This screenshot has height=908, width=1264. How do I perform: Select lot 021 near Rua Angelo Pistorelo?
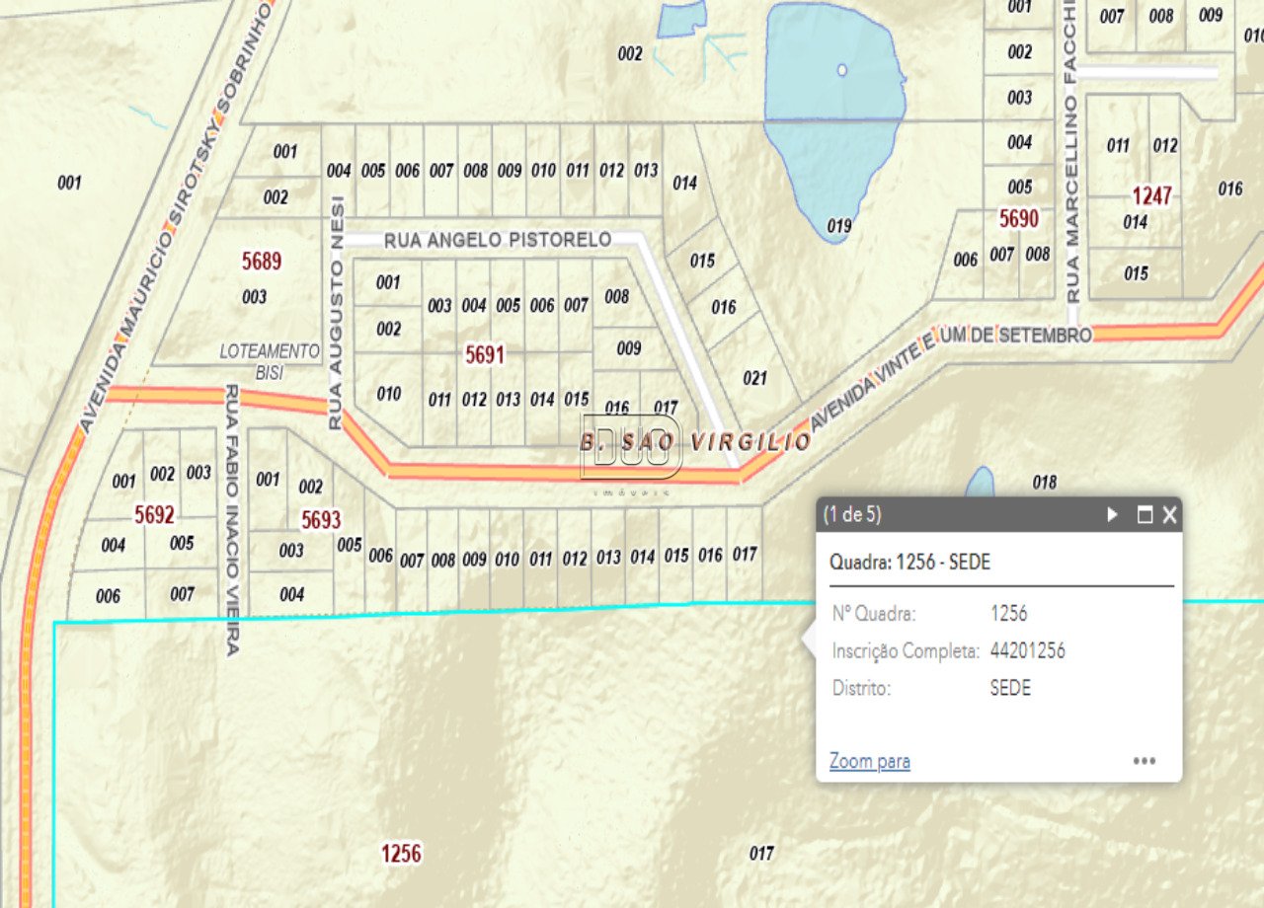click(x=754, y=378)
